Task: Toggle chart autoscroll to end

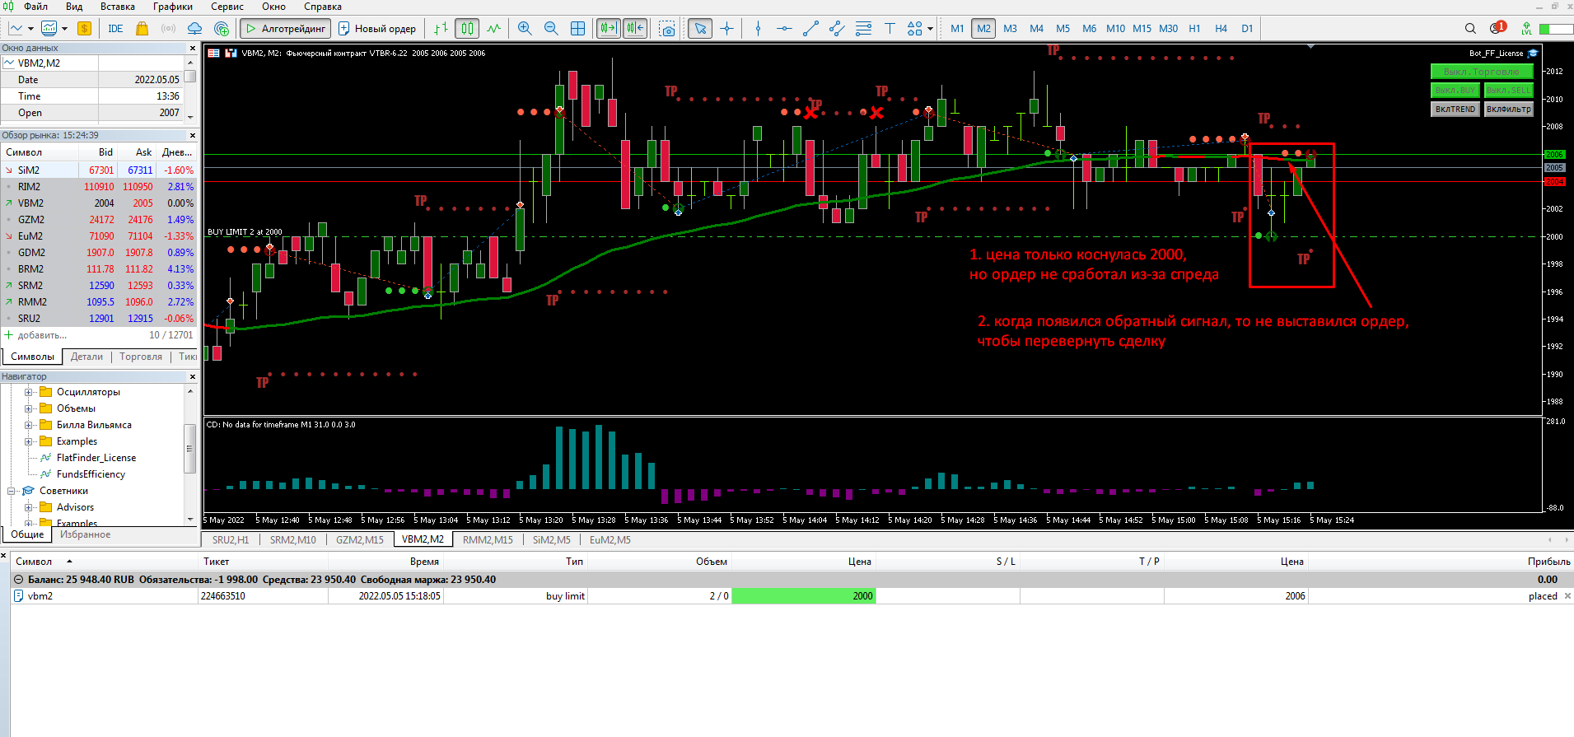Action: (x=608, y=28)
